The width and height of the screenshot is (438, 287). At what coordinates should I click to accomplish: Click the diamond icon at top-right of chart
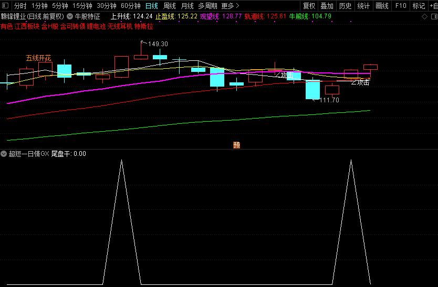[x=424, y=17]
